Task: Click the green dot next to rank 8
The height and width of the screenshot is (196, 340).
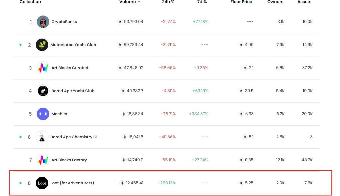Action: (20, 183)
